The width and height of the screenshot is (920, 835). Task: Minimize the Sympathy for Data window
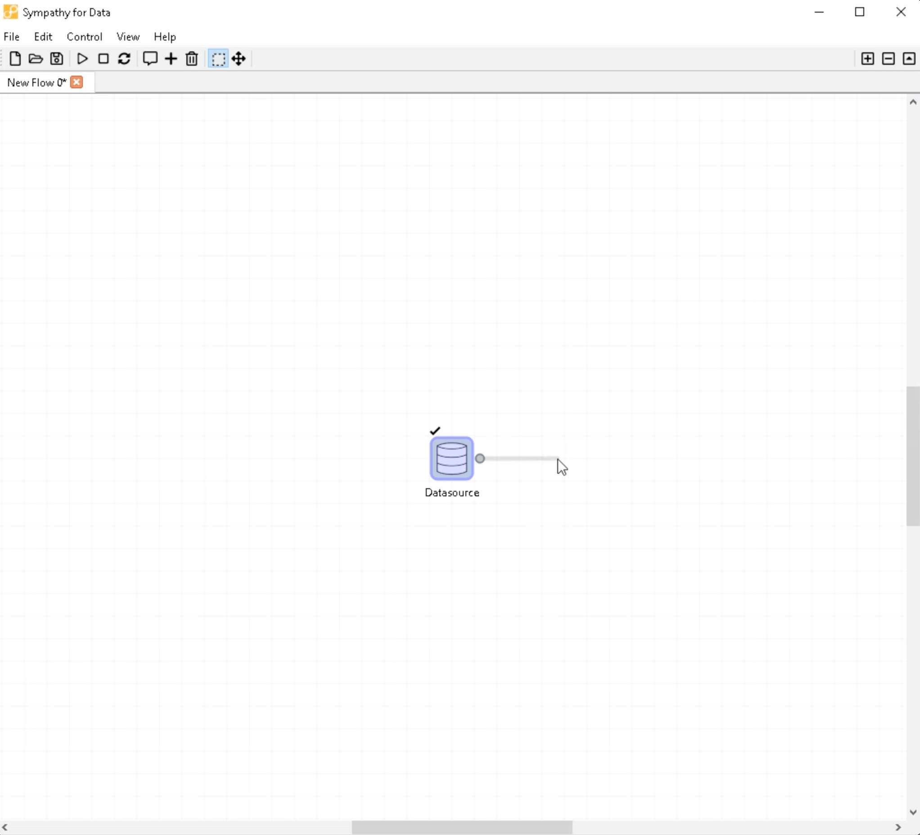[x=819, y=12]
